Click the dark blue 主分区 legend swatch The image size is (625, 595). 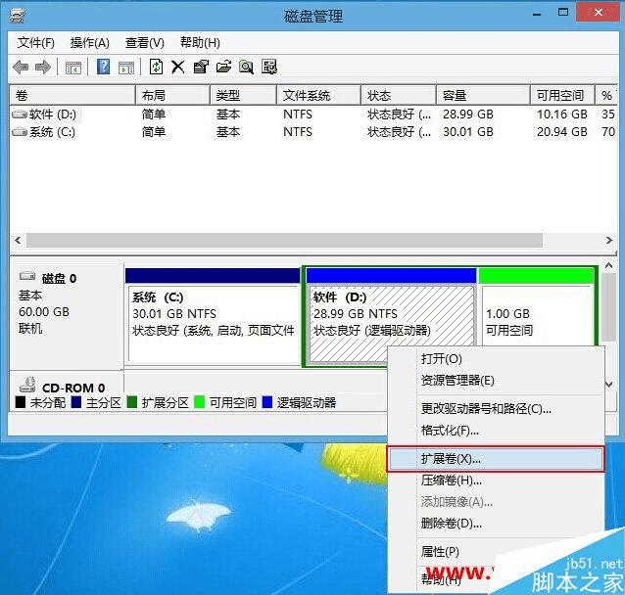pos(76,402)
